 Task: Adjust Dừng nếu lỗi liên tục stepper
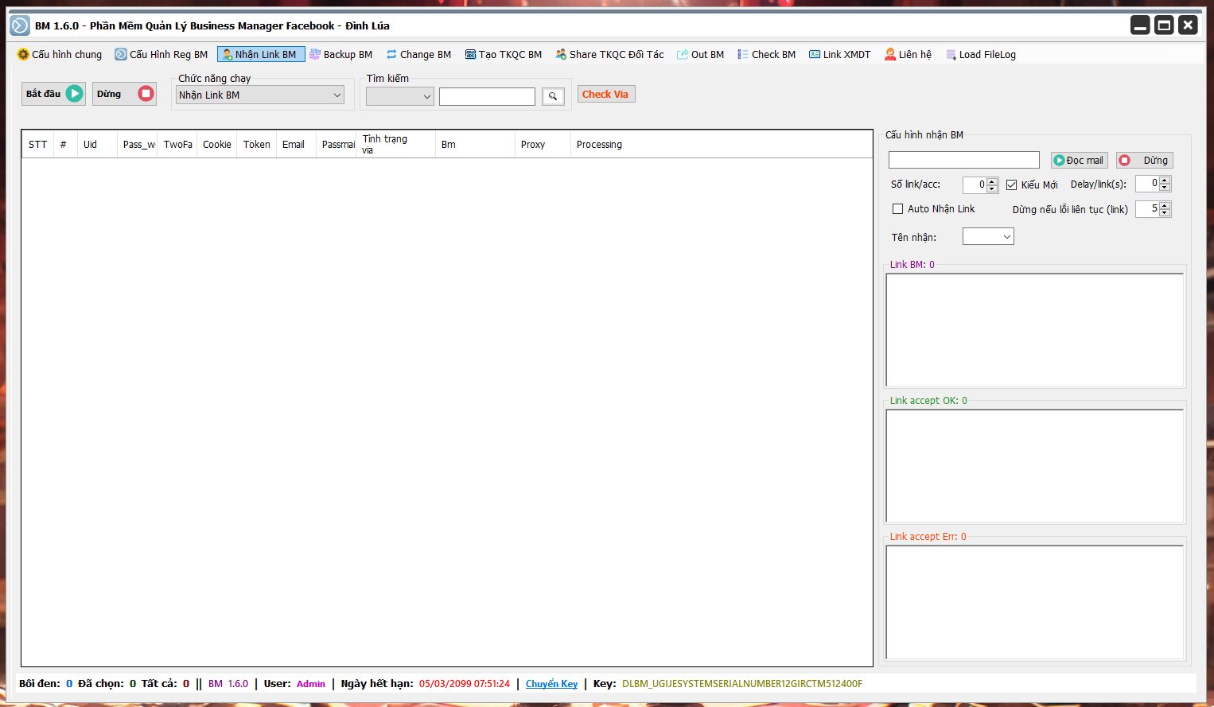[x=1165, y=209]
